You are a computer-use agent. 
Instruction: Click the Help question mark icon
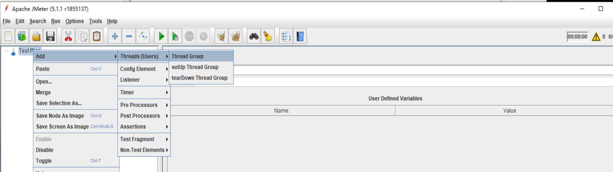click(x=300, y=36)
